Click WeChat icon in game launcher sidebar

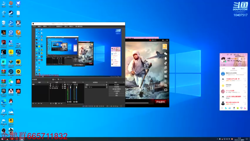[x=166, y=54]
